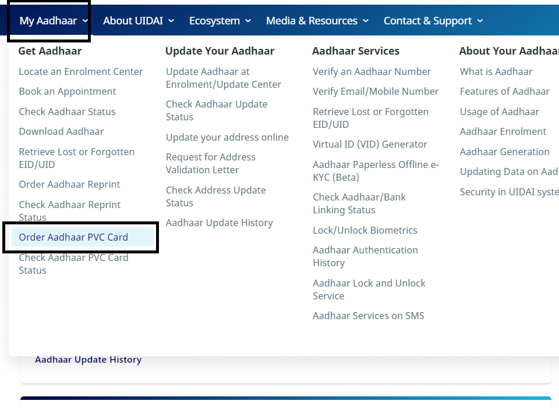Click What is Aadhaar link
559x408 pixels.
pyautogui.click(x=496, y=71)
